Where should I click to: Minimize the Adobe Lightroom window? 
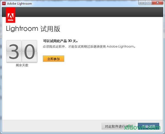142,3
